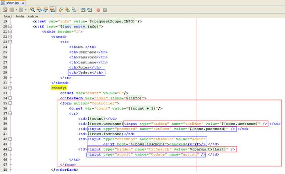Select the table breadcrumb

pos(33,16)
